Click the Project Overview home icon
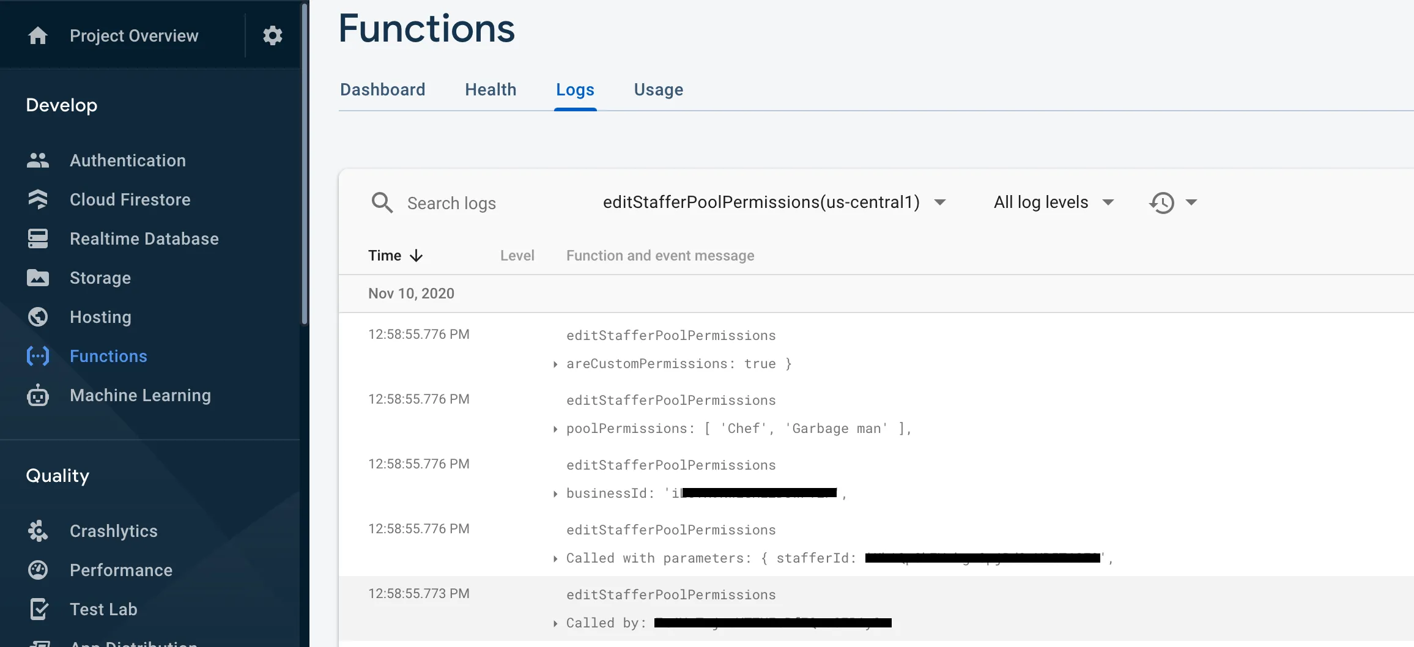The width and height of the screenshot is (1414, 647). [x=38, y=36]
